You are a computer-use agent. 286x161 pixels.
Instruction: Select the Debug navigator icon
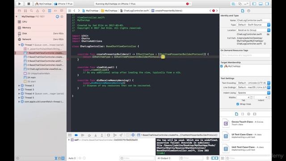coord(50,11)
